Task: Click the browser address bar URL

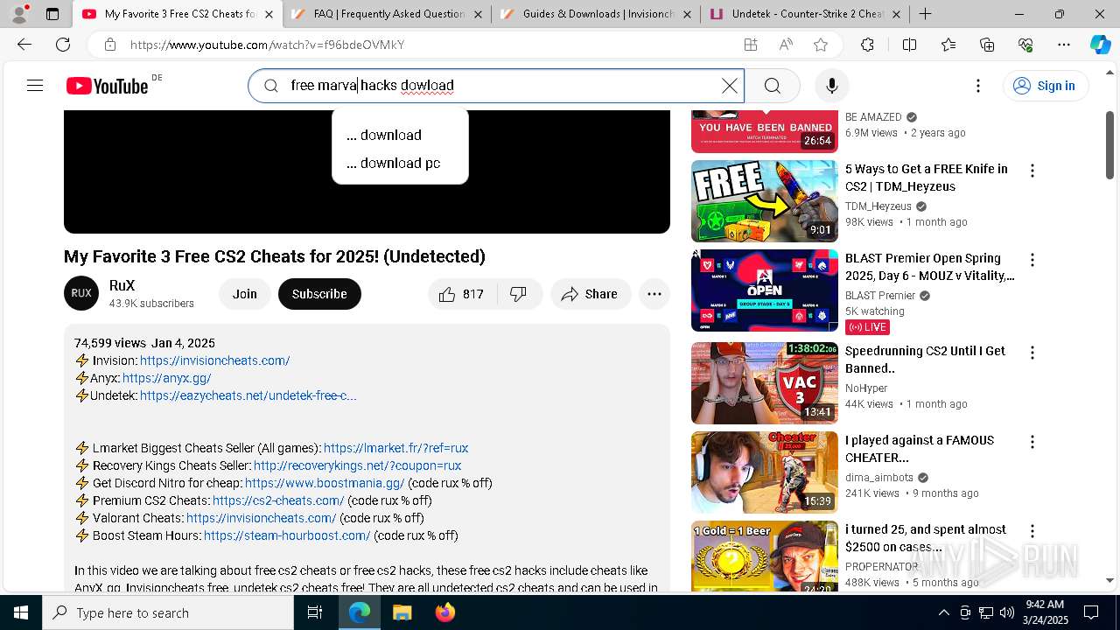Action: (267, 45)
